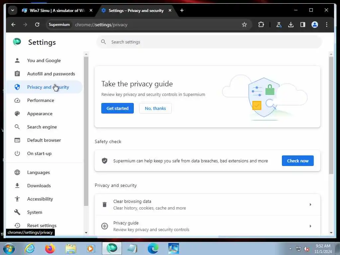The image size is (340, 255).
Task: Open the Appearance settings label
Action: pyautogui.click(x=40, y=114)
